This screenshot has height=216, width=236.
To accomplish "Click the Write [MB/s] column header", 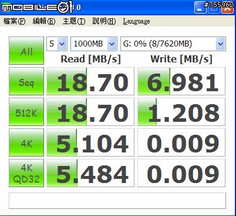I will (181, 59).
